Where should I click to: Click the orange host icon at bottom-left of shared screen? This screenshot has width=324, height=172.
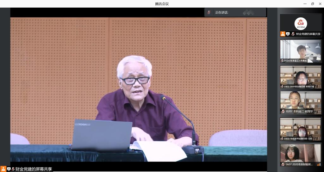coord(3,169)
